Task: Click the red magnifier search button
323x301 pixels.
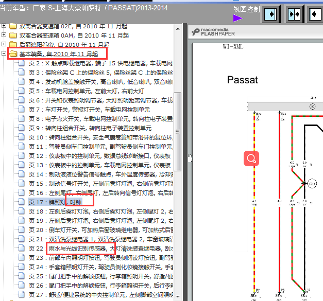Action: [251, 158]
